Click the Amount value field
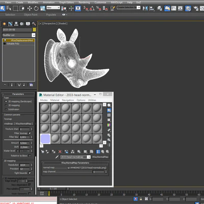The image size is (204, 204). [x=24, y=143]
